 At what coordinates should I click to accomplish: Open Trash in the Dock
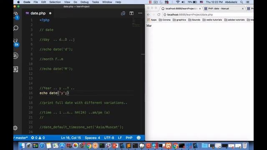point(245,145)
